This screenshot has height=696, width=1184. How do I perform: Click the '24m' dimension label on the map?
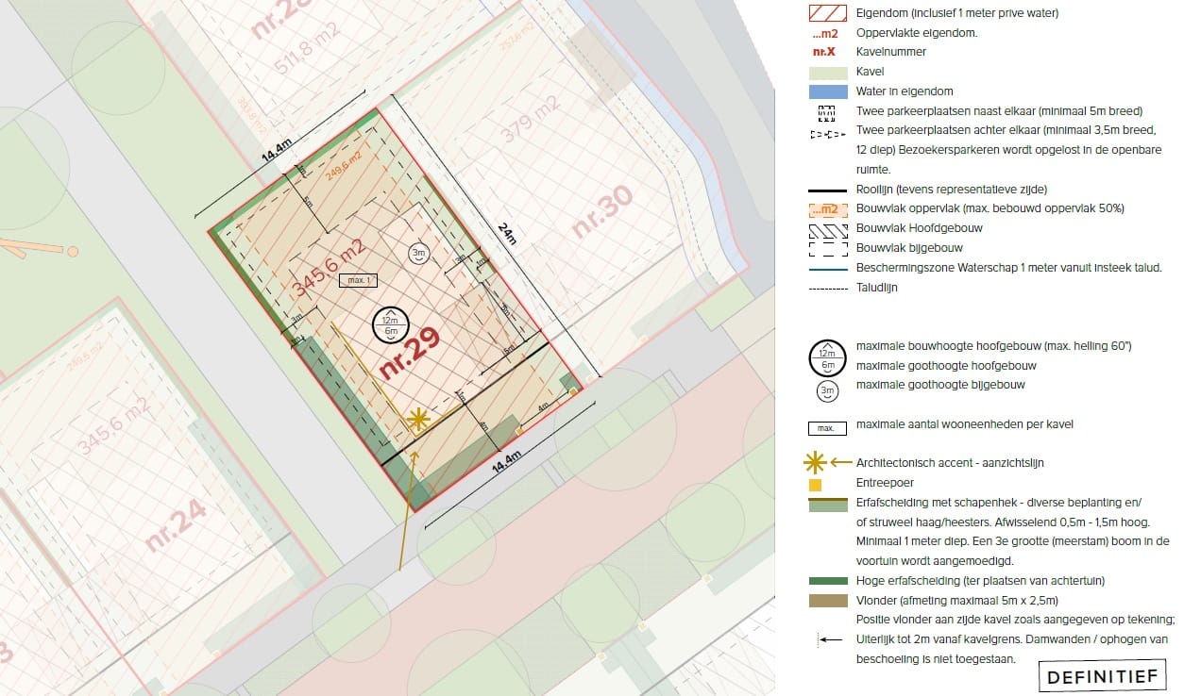pos(507,234)
